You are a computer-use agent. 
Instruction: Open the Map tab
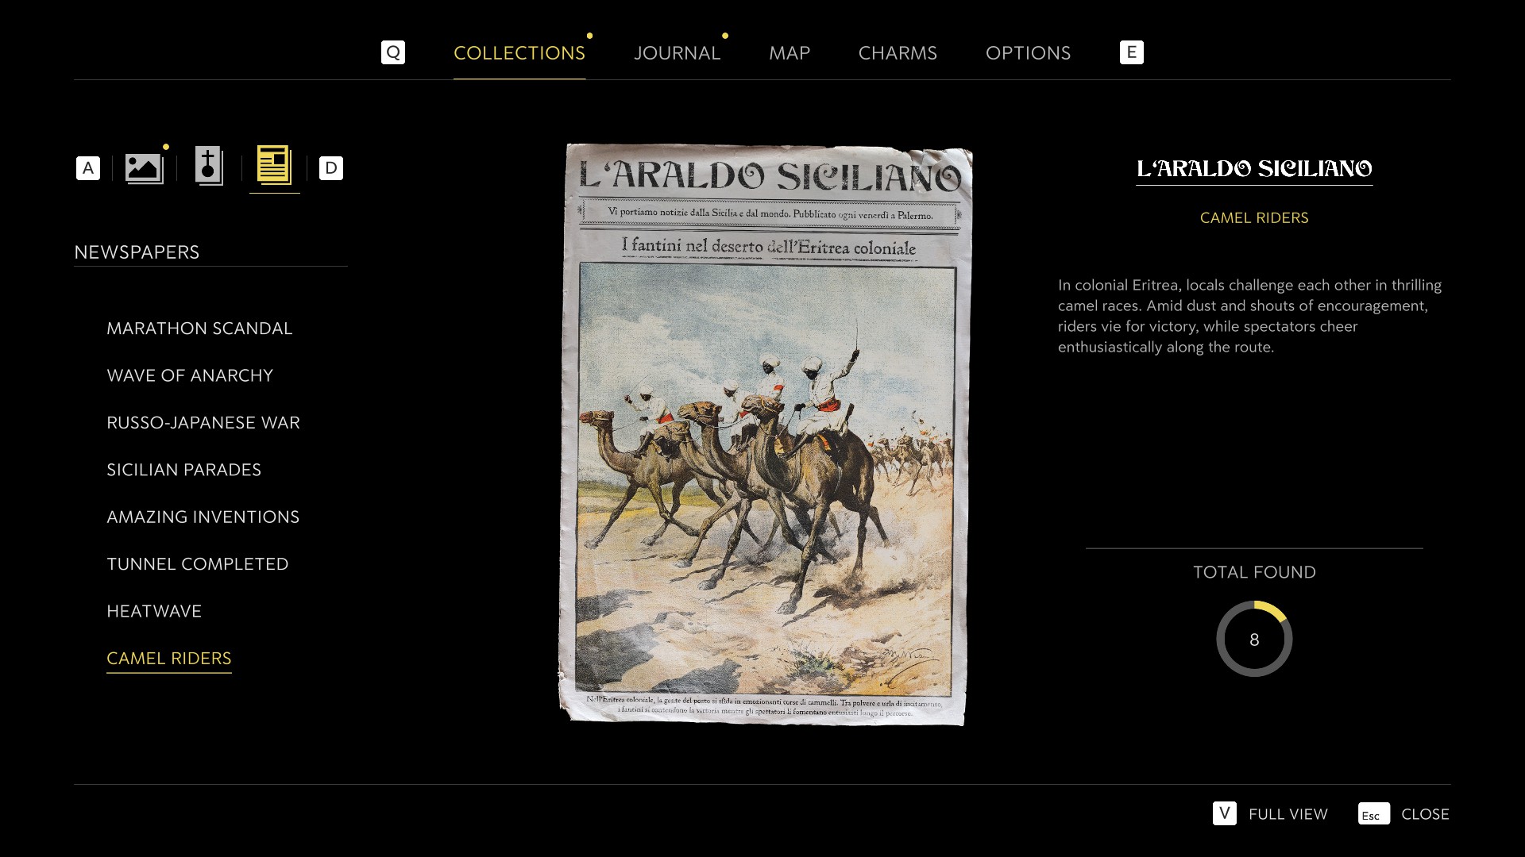click(x=790, y=53)
